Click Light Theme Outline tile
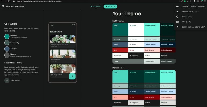This screenshot has height=107, width=207. (128, 61)
